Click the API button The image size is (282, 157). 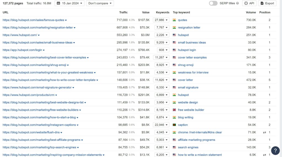pos(249,3)
